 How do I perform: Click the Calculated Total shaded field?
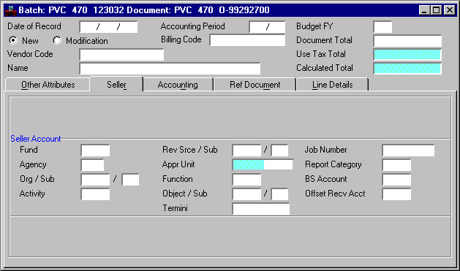pyautogui.click(x=407, y=68)
